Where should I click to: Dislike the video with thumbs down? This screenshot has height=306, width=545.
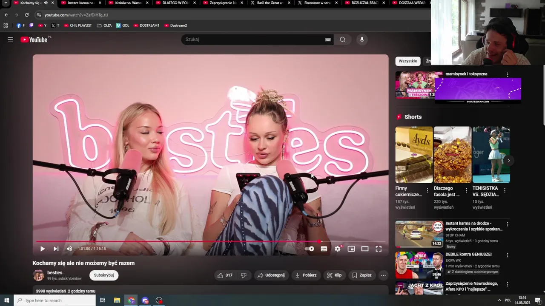click(x=244, y=275)
